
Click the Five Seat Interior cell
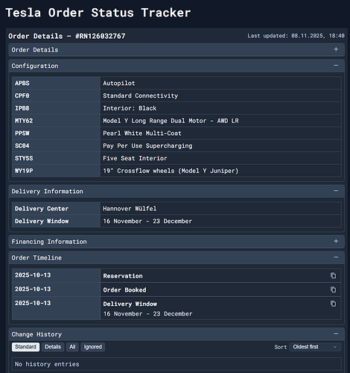[x=220, y=158]
